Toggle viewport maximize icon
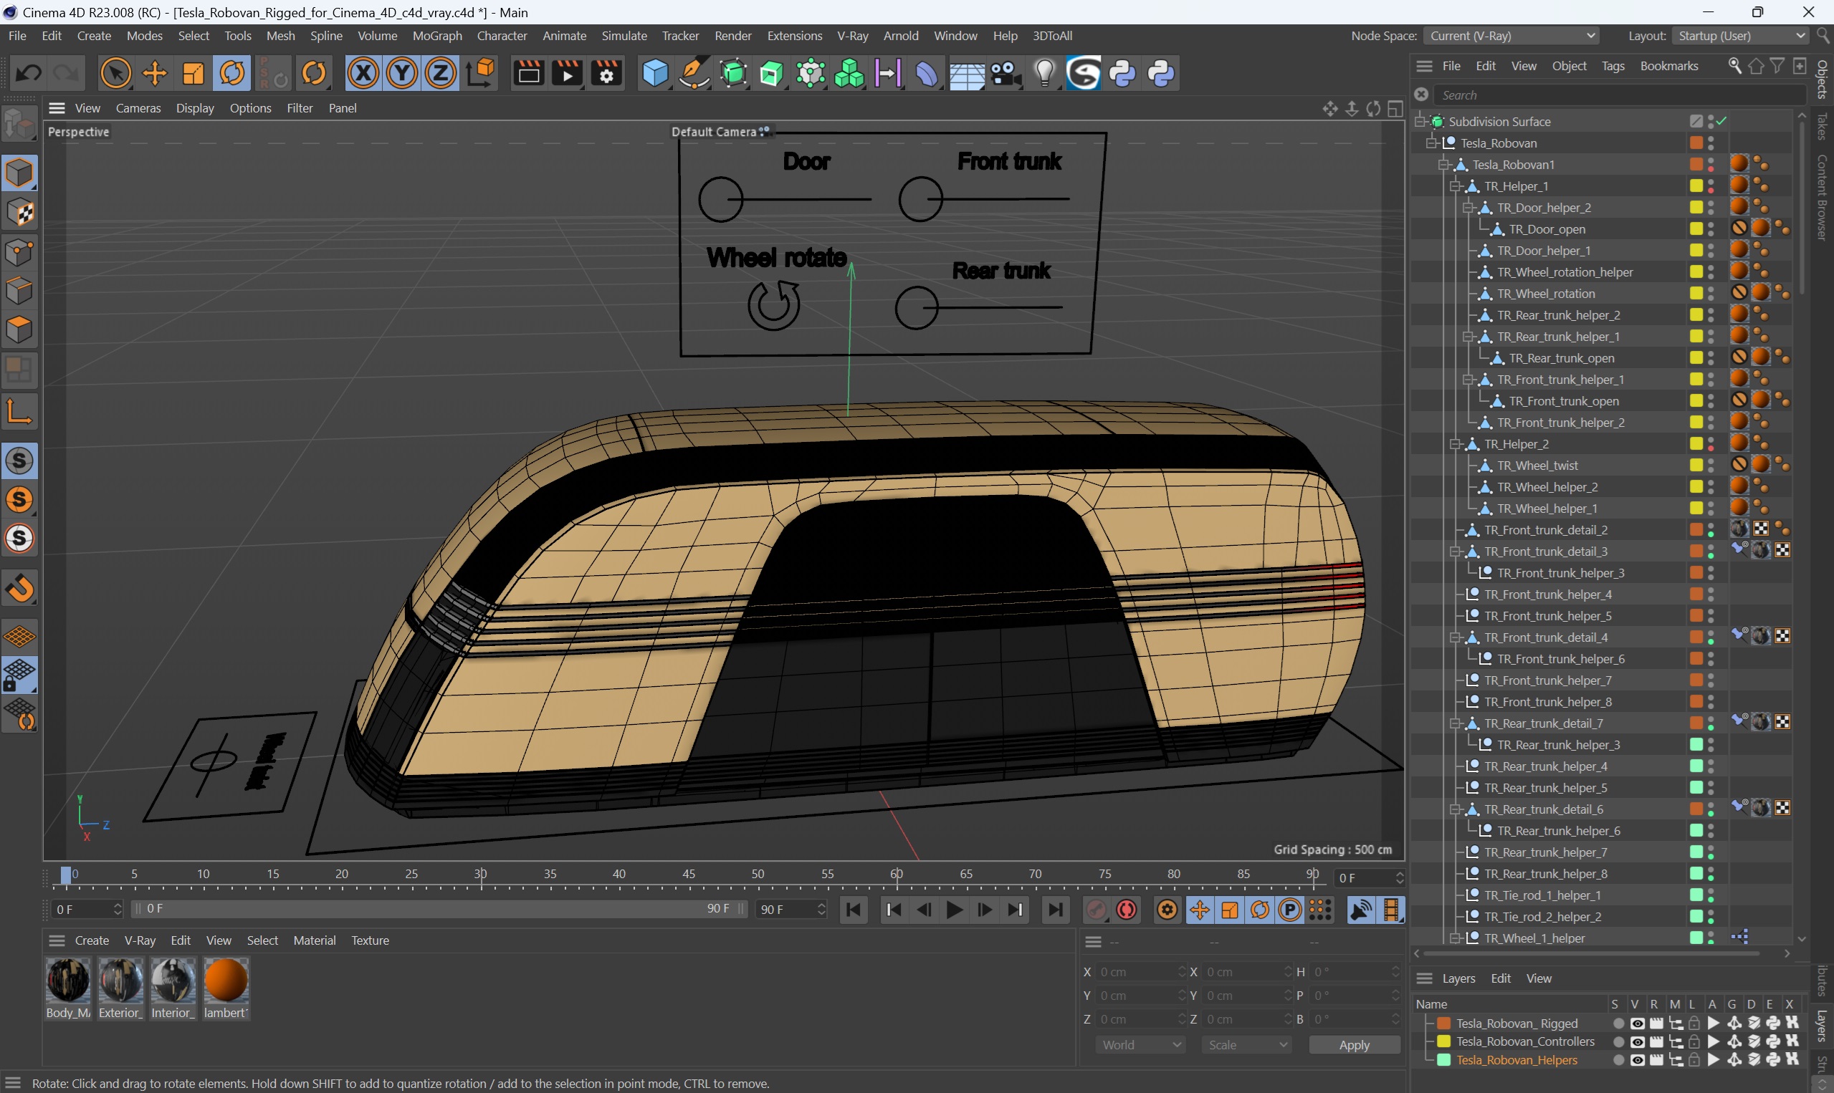This screenshot has width=1834, height=1093. 1395,108
